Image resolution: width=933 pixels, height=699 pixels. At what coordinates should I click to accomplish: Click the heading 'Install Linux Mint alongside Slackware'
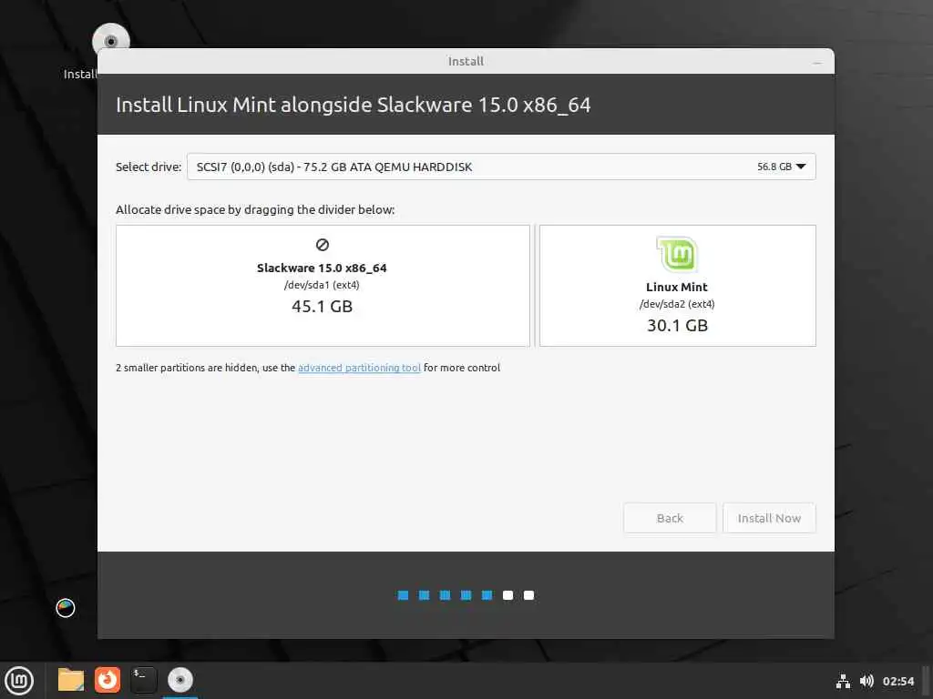pyautogui.click(x=353, y=105)
